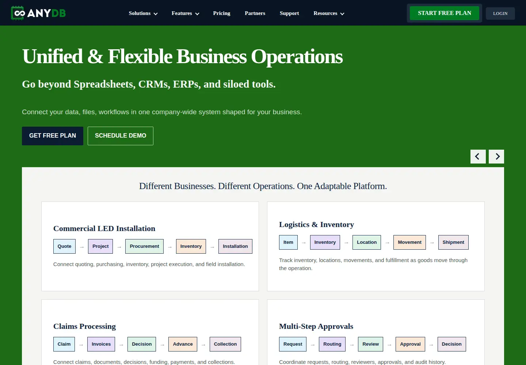Click the Commercial LED Installation heading
Image resolution: width=526 pixels, height=365 pixels.
coord(104,228)
